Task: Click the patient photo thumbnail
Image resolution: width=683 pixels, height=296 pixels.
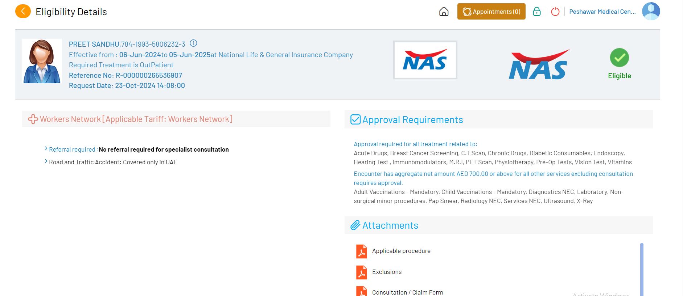Action: (x=42, y=61)
